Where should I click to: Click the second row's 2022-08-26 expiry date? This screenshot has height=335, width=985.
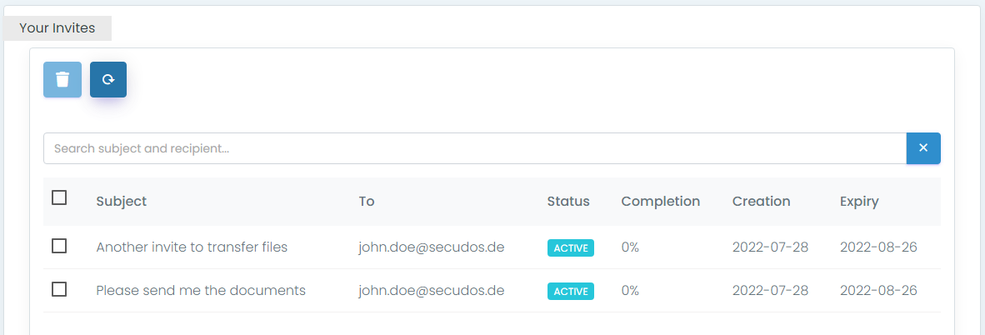[878, 291]
